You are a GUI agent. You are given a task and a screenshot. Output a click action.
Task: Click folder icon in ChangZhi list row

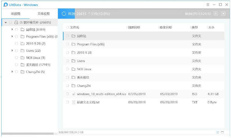(x=73, y=86)
